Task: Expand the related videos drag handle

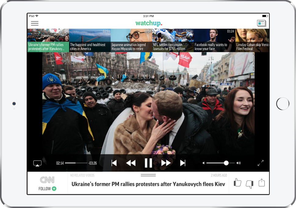Action: click(x=149, y=175)
